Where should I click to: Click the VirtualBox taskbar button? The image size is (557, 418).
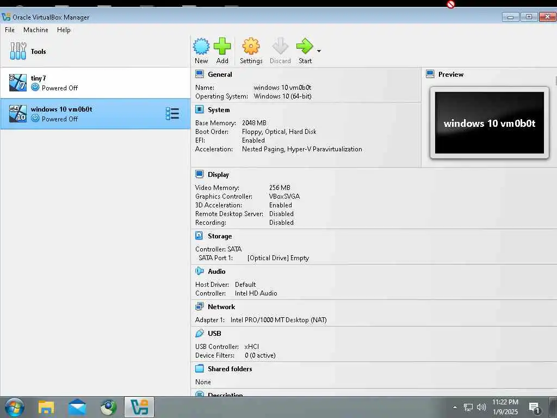click(139, 407)
